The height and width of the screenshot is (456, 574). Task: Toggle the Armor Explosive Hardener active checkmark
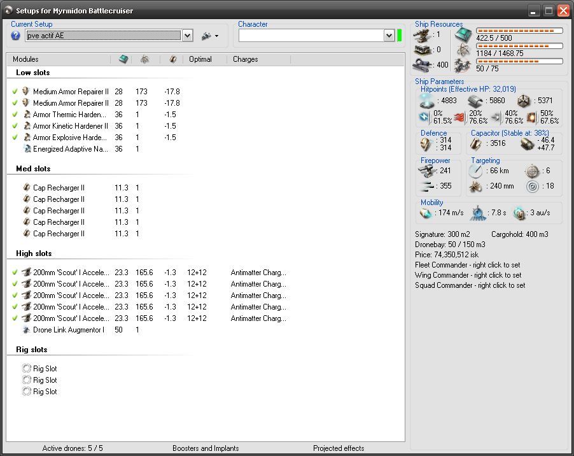tap(15, 137)
